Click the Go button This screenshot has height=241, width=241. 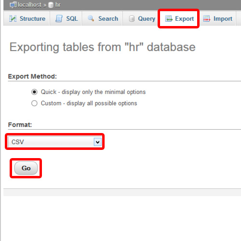pos(26,168)
